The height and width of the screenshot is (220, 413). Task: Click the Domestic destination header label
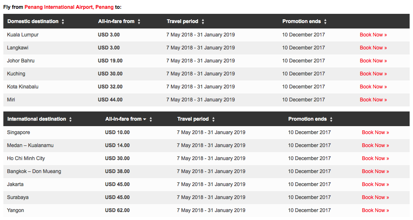coord(33,21)
